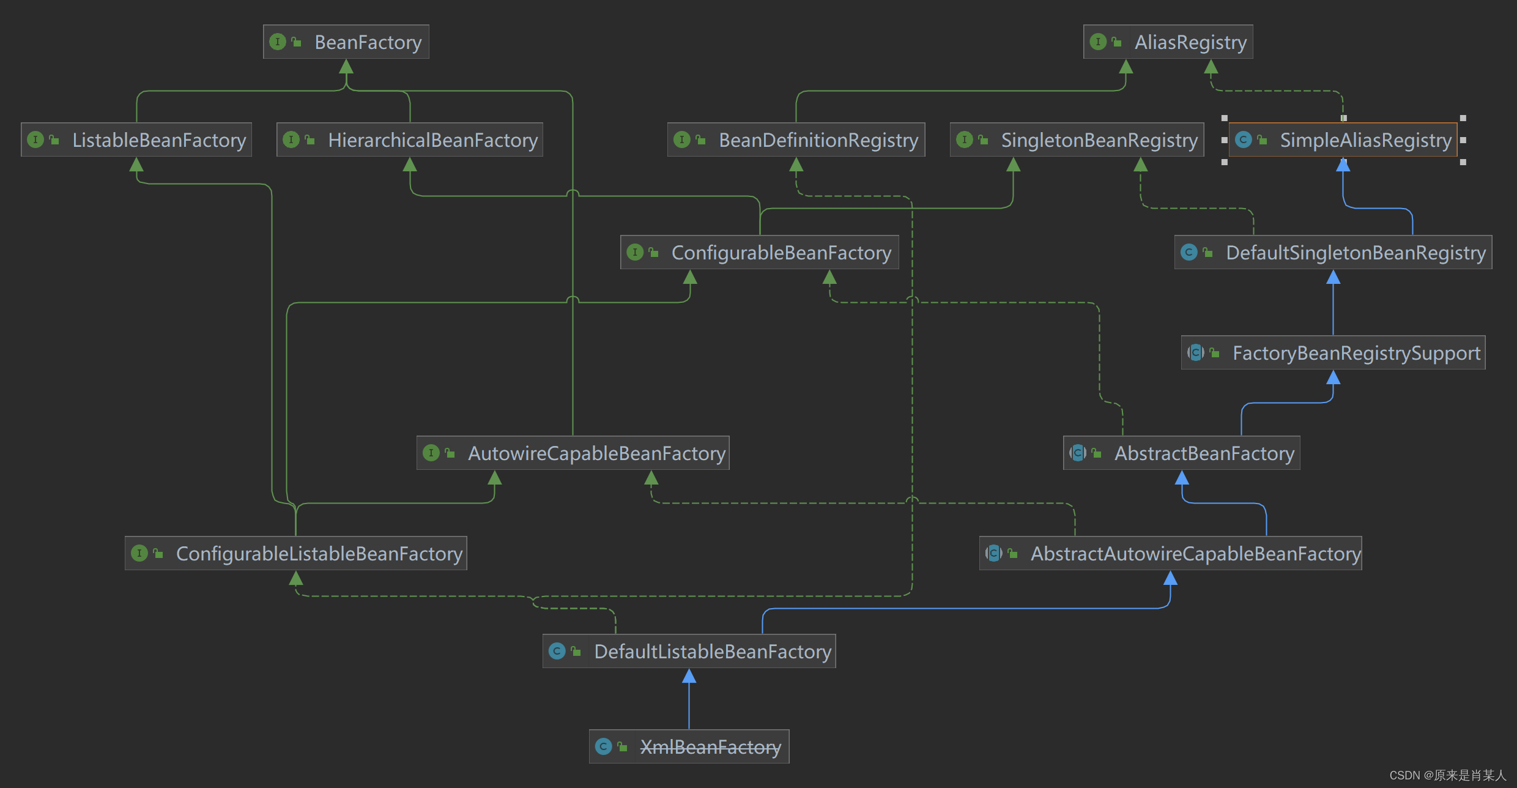This screenshot has height=788, width=1517.
Task: Click the interface icon of AutowireCapableBeanFactory
Action: (431, 453)
